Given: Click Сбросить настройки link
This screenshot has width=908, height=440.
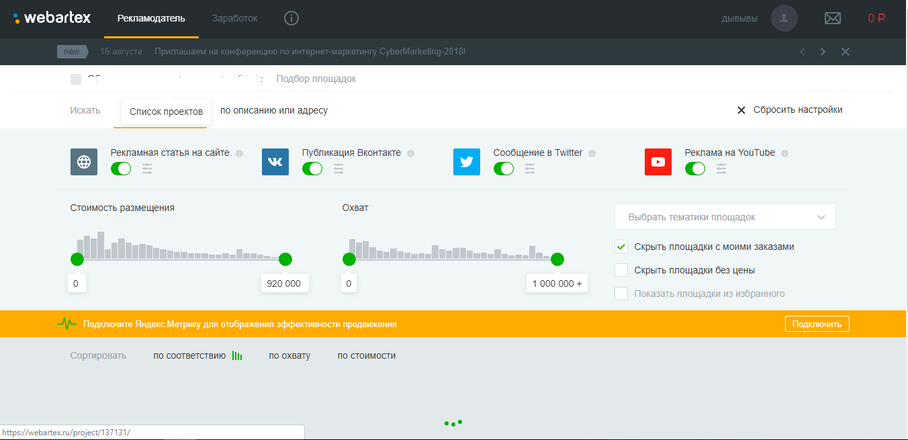Looking at the screenshot, I should point(790,109).
